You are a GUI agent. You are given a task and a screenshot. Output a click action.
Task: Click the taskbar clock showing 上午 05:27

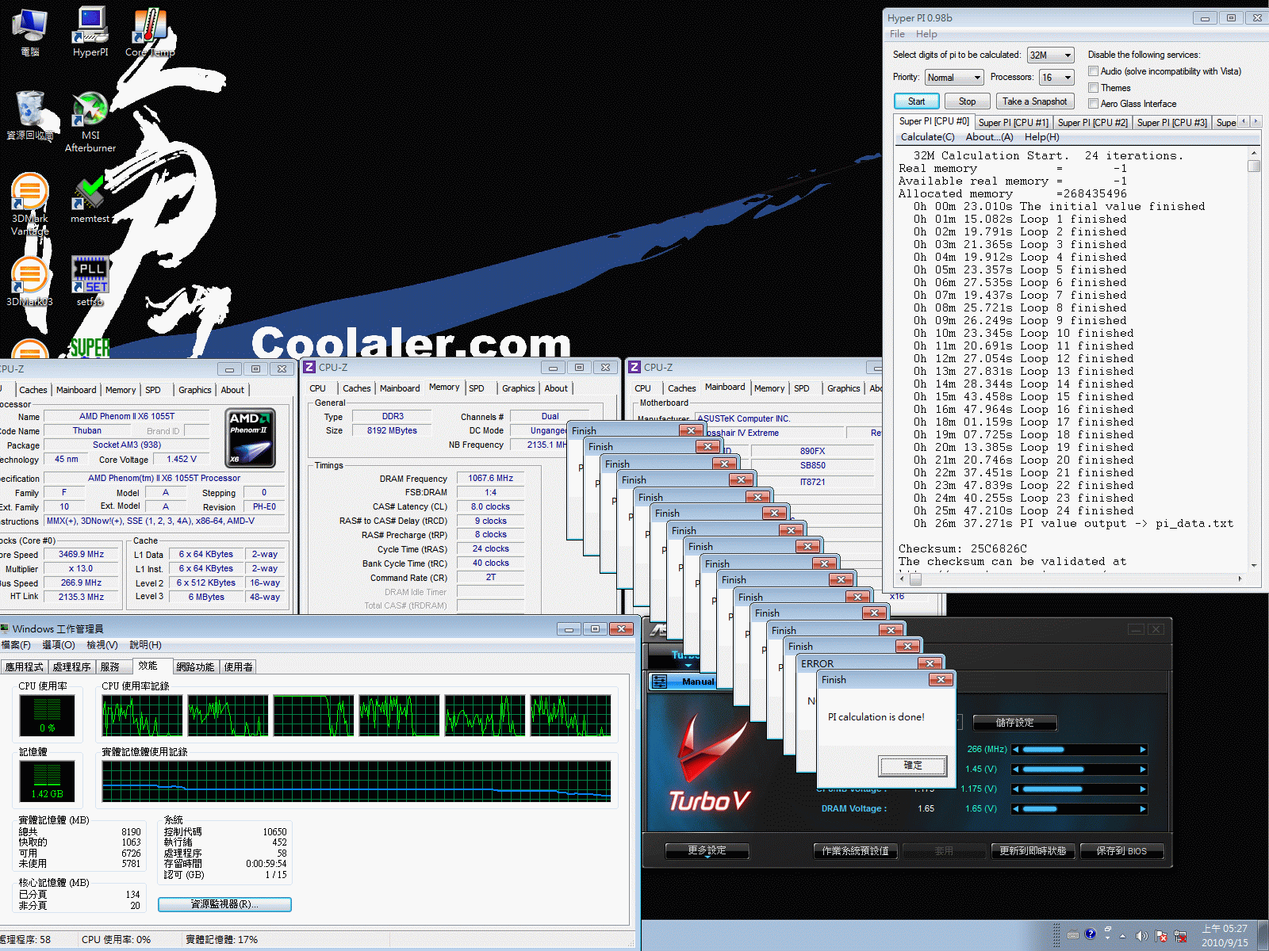(1224, 935)
